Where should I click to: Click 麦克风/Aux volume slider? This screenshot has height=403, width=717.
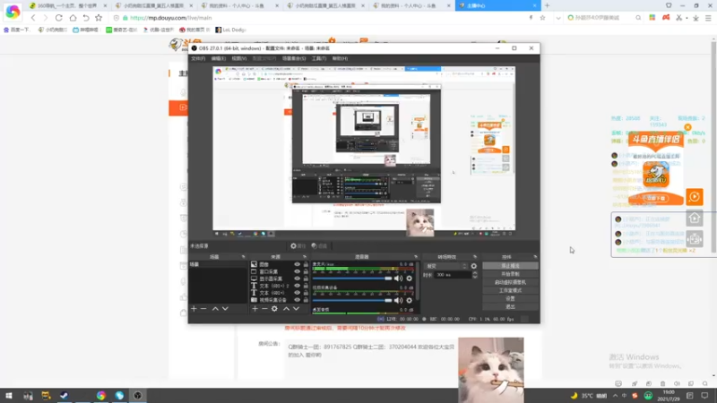point(352,279)
